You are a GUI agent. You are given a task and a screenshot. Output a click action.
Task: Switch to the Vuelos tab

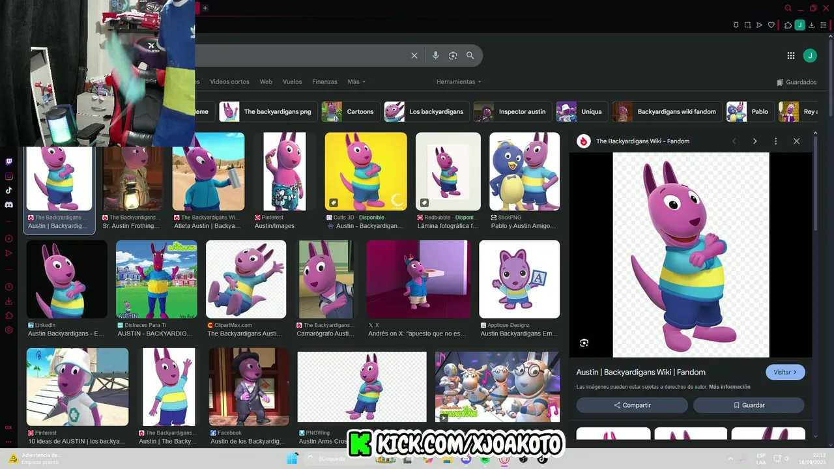(292, 81)
